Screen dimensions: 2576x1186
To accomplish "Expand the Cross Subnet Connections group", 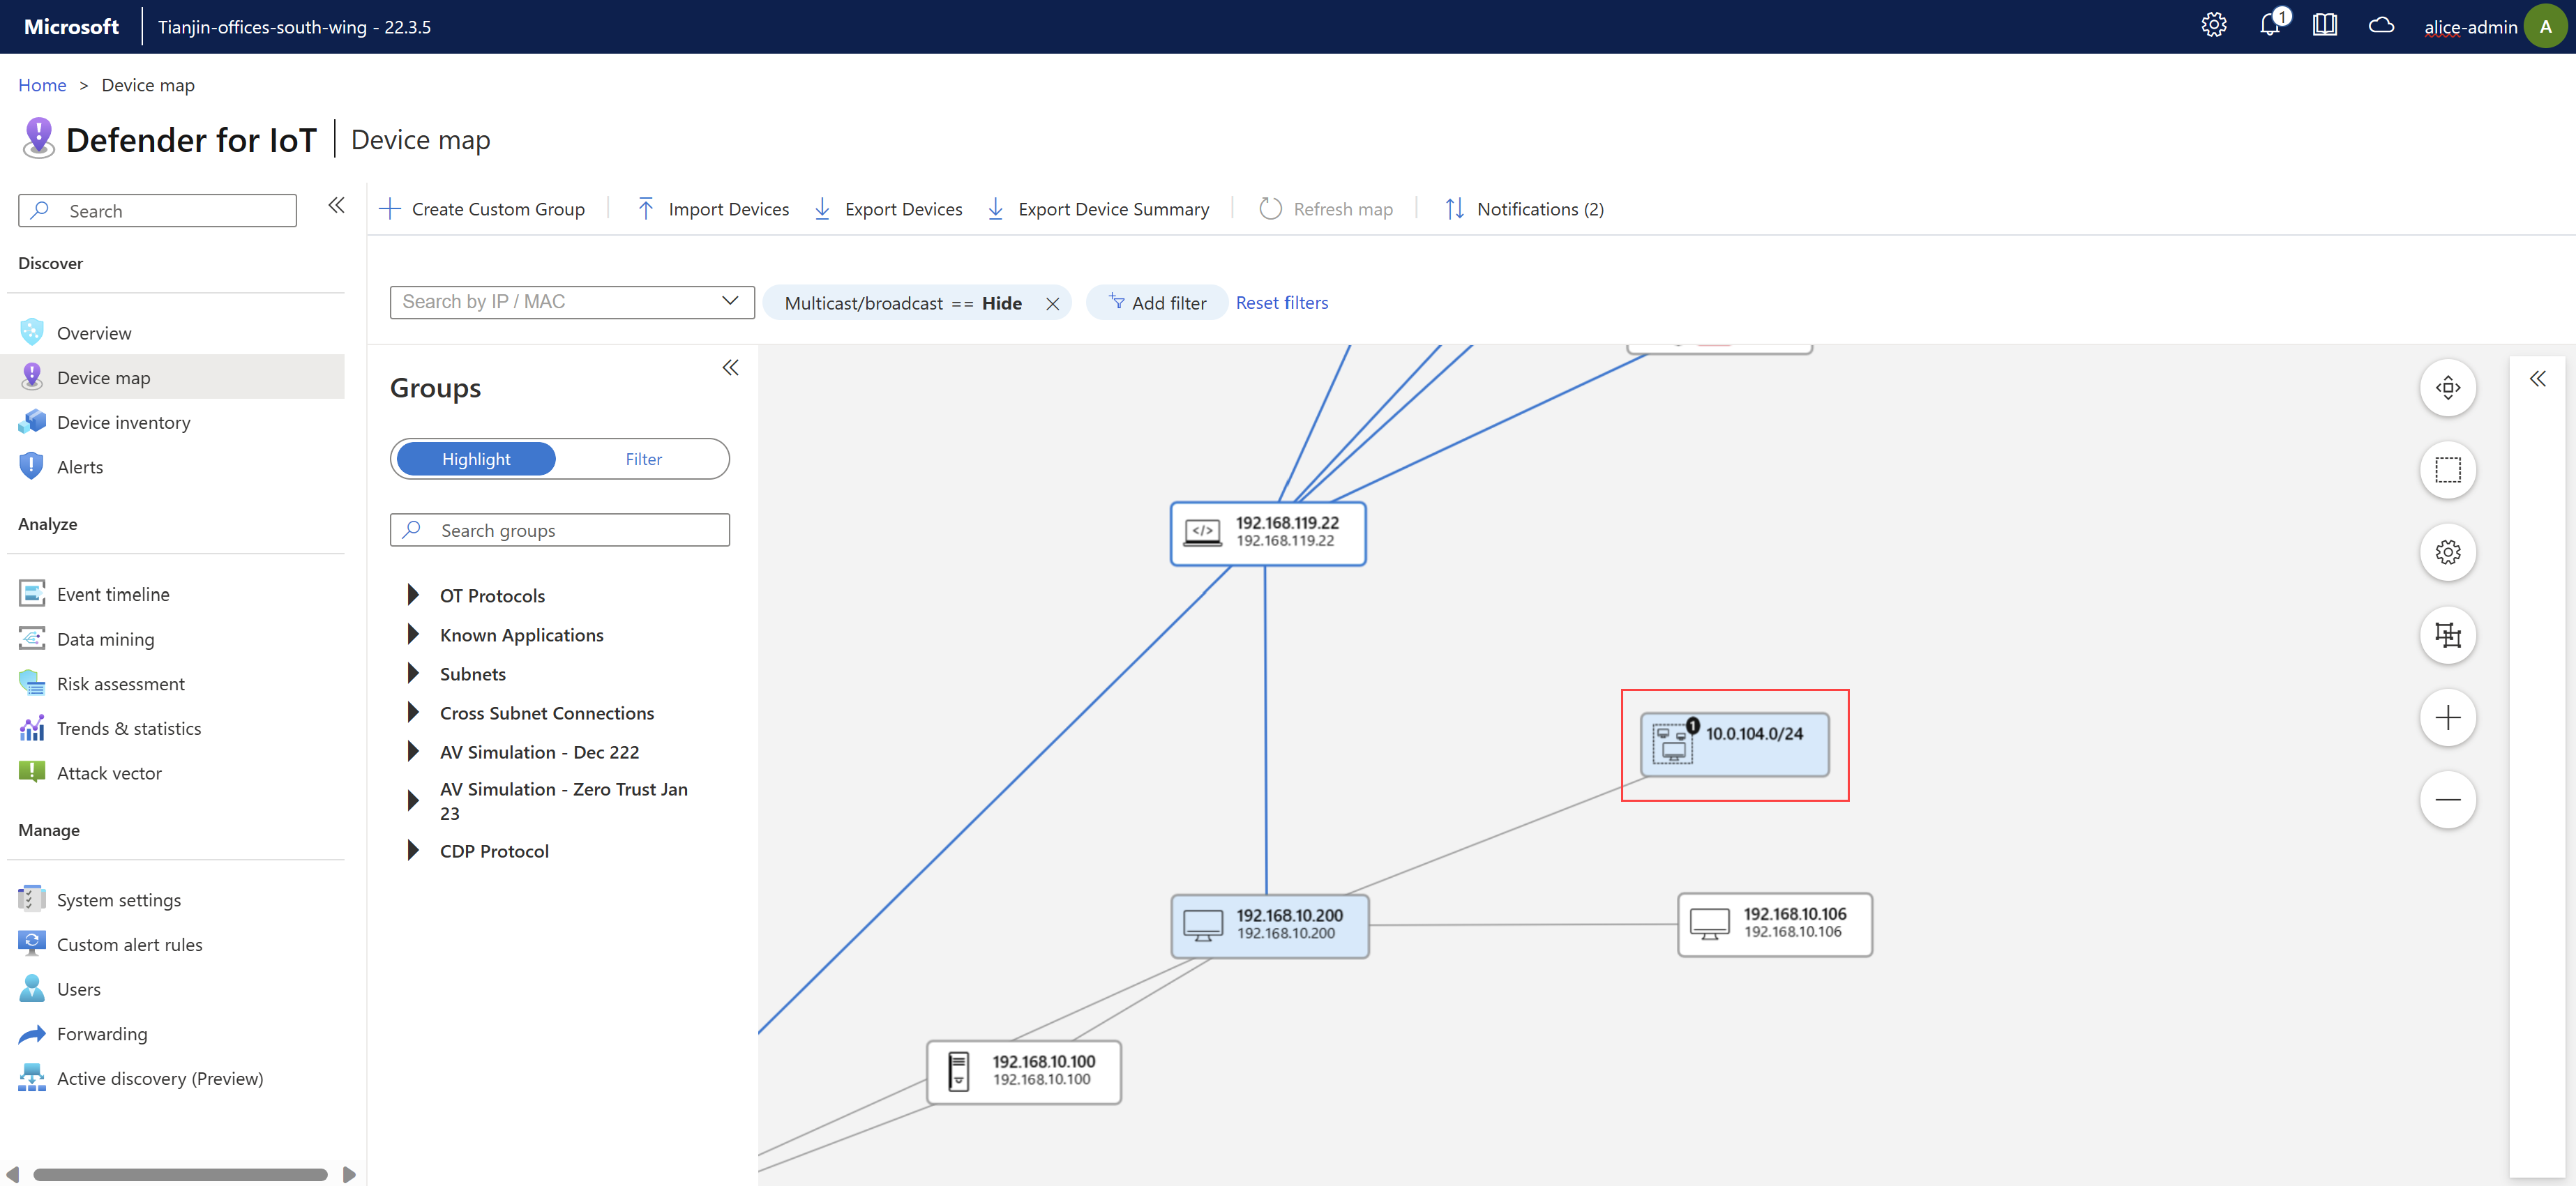I will pyautogui.click(x=409, y=713).
